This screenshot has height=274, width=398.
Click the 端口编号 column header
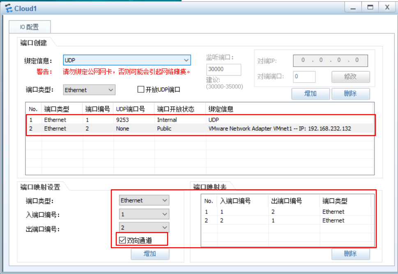point(98,109)
